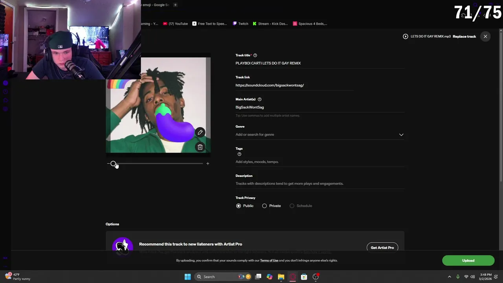This screenshot has width=503, height=283.
Task: Open OBS Studio from the taskbar
Action: (316, 277)
